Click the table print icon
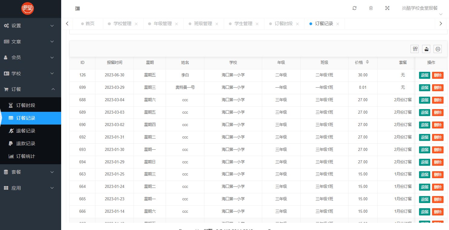The width and height of the screenshot is (449, 230). pyautogui.click(x=438, y=49)
